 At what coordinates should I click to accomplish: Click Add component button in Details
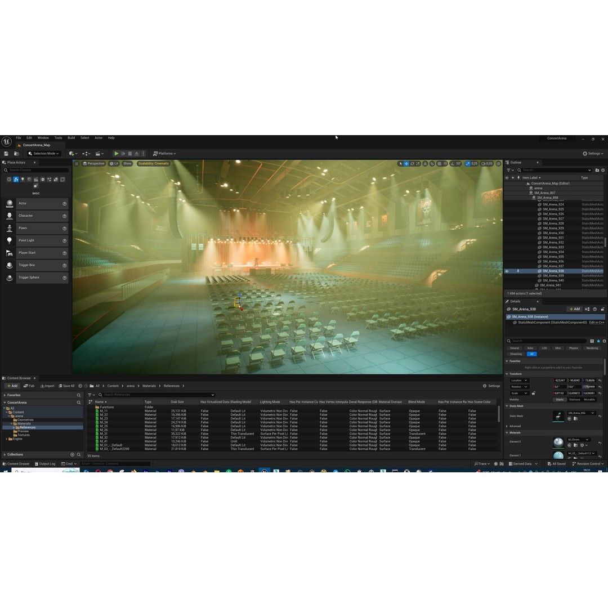pyautogui.click(x=574, y=309)
